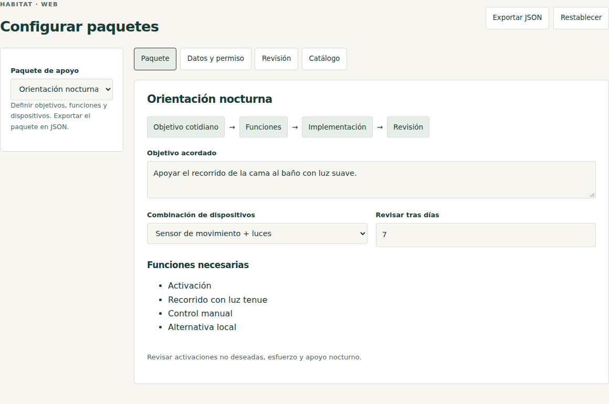Click 'Recorrido con luz tenue' item
This screenshot has width=609, height=404.
(217, 300)
